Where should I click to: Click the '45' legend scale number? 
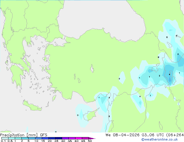pos(83,141)
